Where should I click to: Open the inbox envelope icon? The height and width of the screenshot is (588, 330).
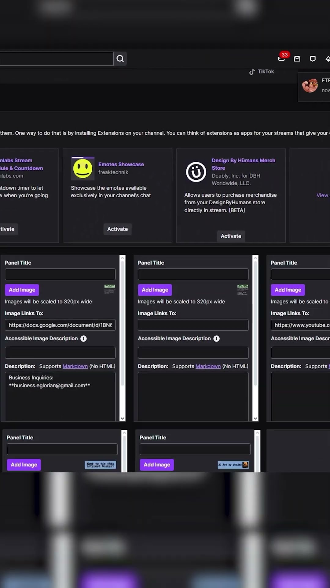297,59
